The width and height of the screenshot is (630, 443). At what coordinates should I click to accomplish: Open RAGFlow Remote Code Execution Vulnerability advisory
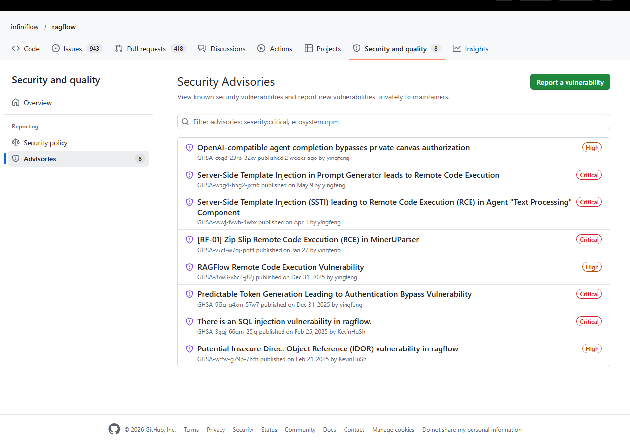(x=281, y=267)
